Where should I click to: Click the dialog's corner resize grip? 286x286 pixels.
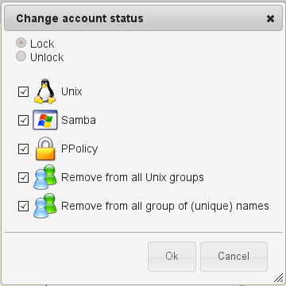(278, 278)
